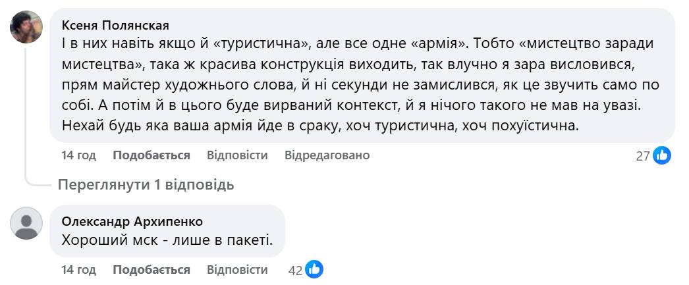Click the blue like reaction icon beside 27
The image size is (689, 285).
tap(662, 156)
